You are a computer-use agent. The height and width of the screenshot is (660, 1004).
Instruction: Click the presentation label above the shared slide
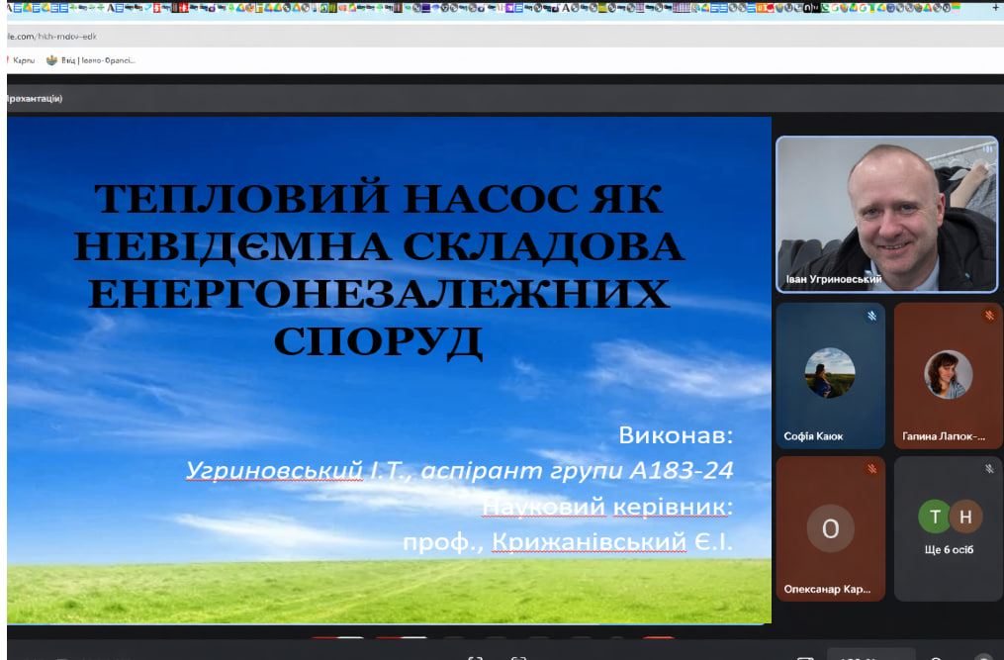pyautogui.click(x=34, y=98)
